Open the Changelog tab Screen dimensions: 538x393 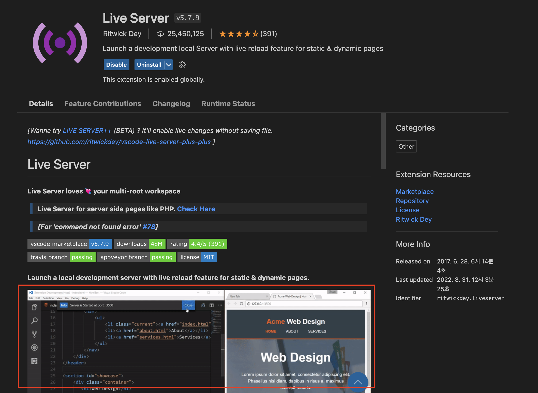tap(171, 104)
